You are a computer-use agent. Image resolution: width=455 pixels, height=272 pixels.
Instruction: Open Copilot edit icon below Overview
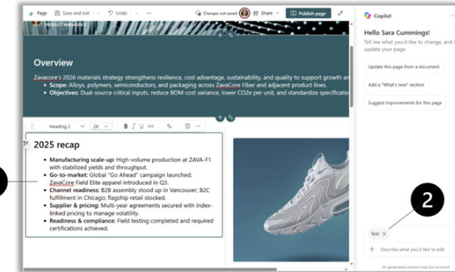(230, 117)
